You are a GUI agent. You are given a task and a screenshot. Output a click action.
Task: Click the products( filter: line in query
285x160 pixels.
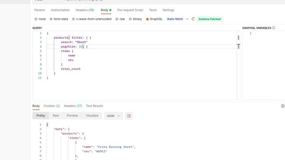72,38
